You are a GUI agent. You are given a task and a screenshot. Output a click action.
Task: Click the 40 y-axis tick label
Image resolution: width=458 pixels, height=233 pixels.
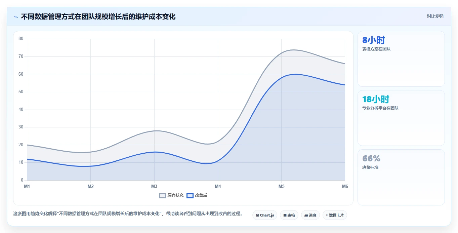click(x=21, y=110)
